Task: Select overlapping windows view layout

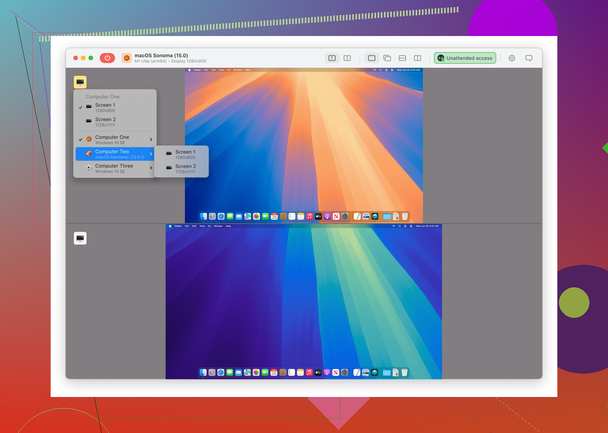Action: coord(387,58)
